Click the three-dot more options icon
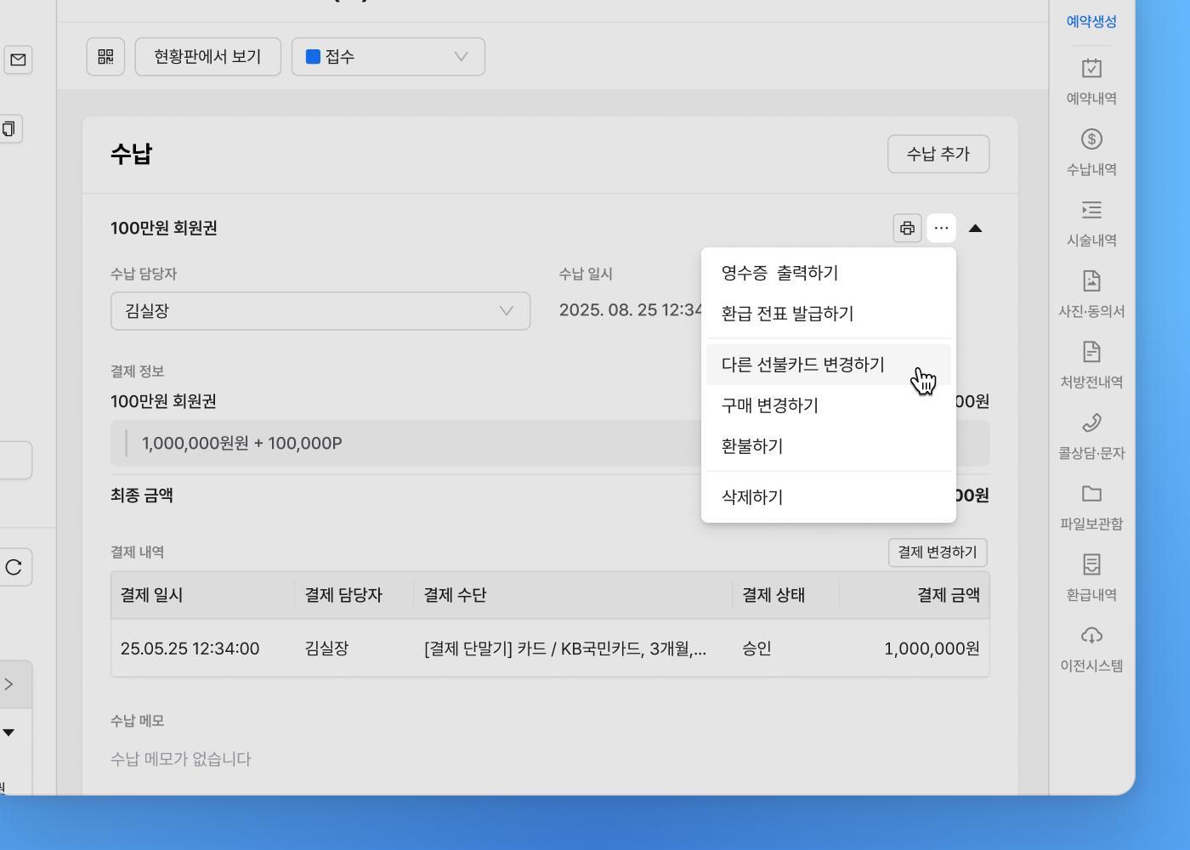The width and height of the screenshot is (1190, 850). point(941,228)
